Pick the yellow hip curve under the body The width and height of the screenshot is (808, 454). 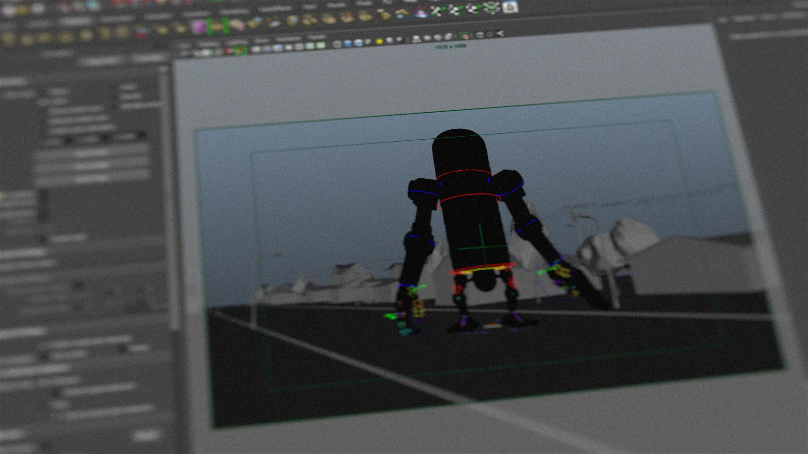click(483, 271)
